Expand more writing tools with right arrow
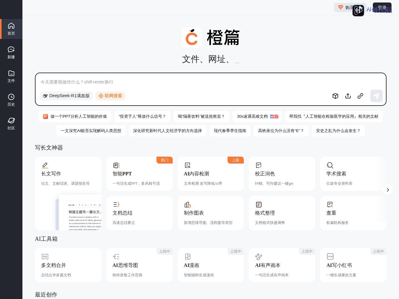Image resolution: width=399 pixels, height=299 pixels. click(x=388, y=190)
